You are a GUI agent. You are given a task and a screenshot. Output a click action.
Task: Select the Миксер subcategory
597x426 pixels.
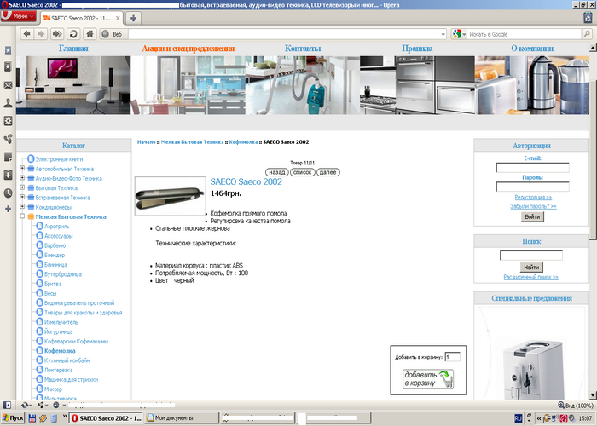pos(53,389)
